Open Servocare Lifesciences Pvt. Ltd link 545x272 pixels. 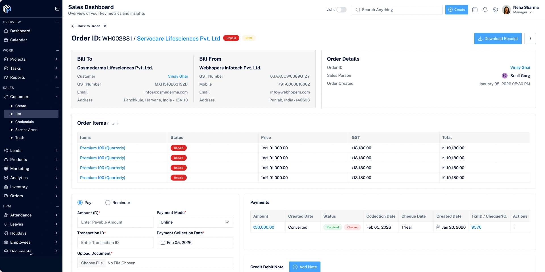coord(179,39)
